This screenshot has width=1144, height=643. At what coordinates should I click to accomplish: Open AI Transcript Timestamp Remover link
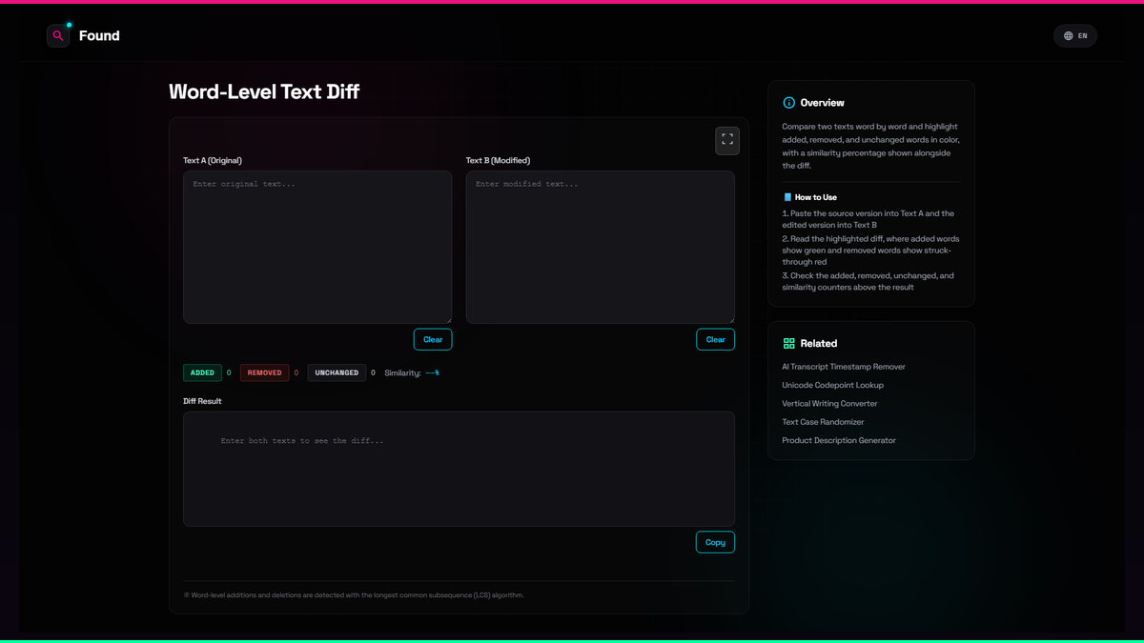coord(844,367)
